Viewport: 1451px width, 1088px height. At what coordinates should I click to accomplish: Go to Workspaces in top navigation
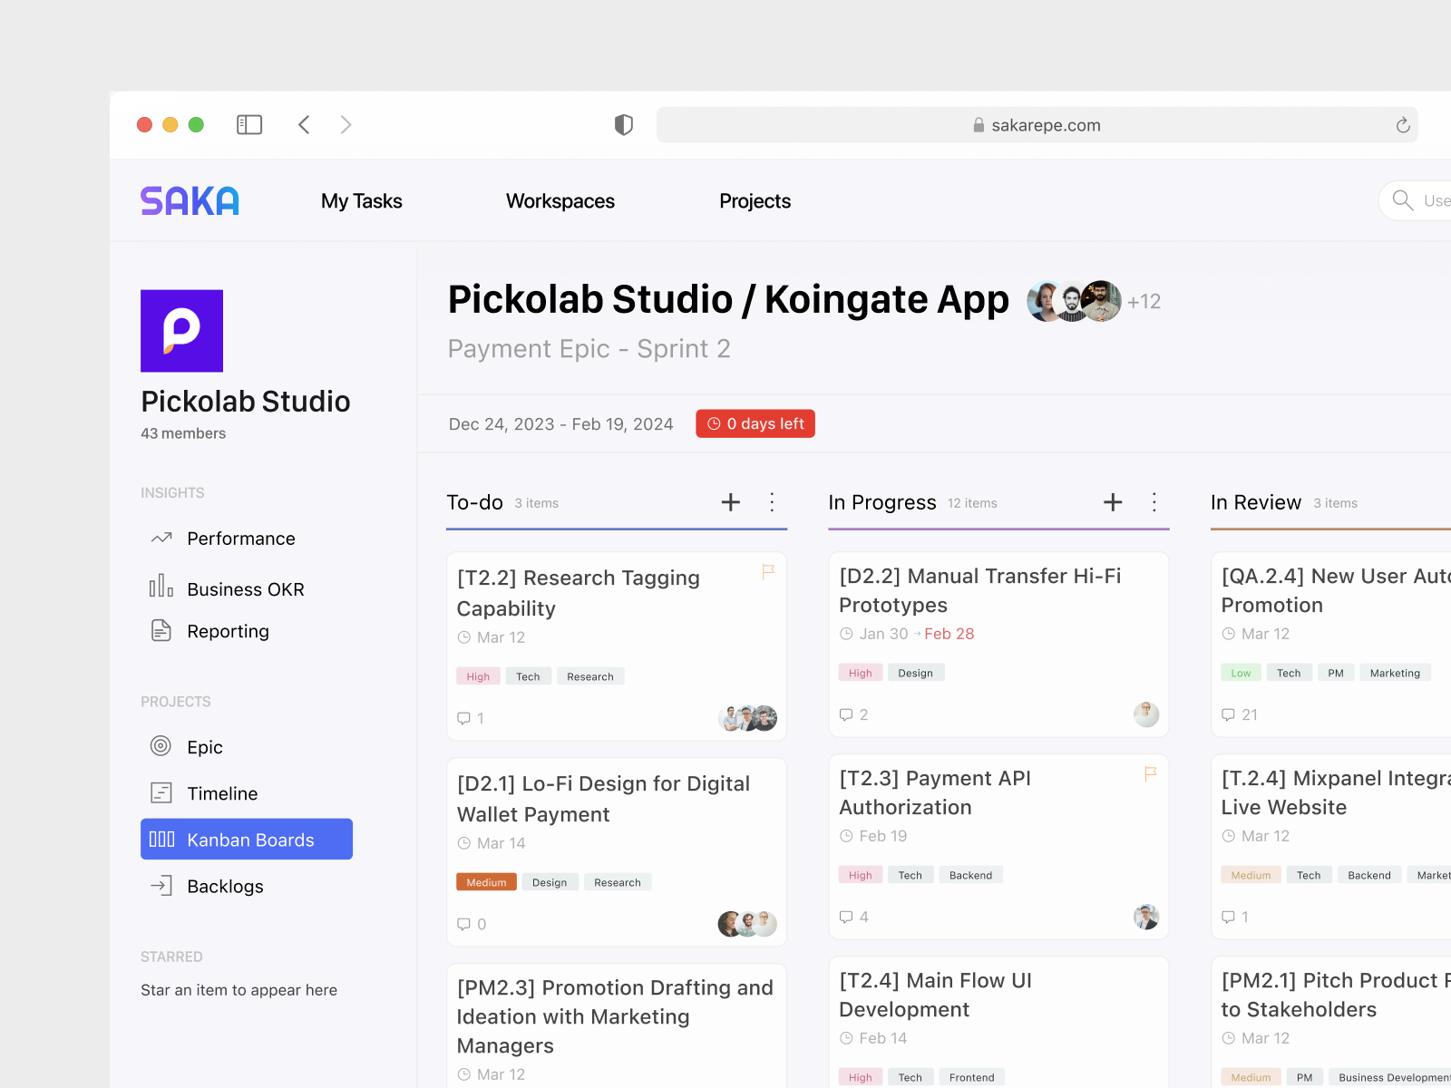tap(560, 201)
